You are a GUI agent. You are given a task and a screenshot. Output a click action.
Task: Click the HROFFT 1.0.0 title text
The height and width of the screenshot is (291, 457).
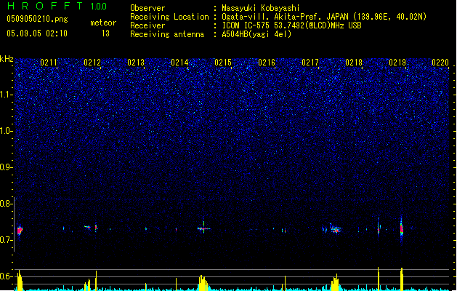(x=57, y=6)
